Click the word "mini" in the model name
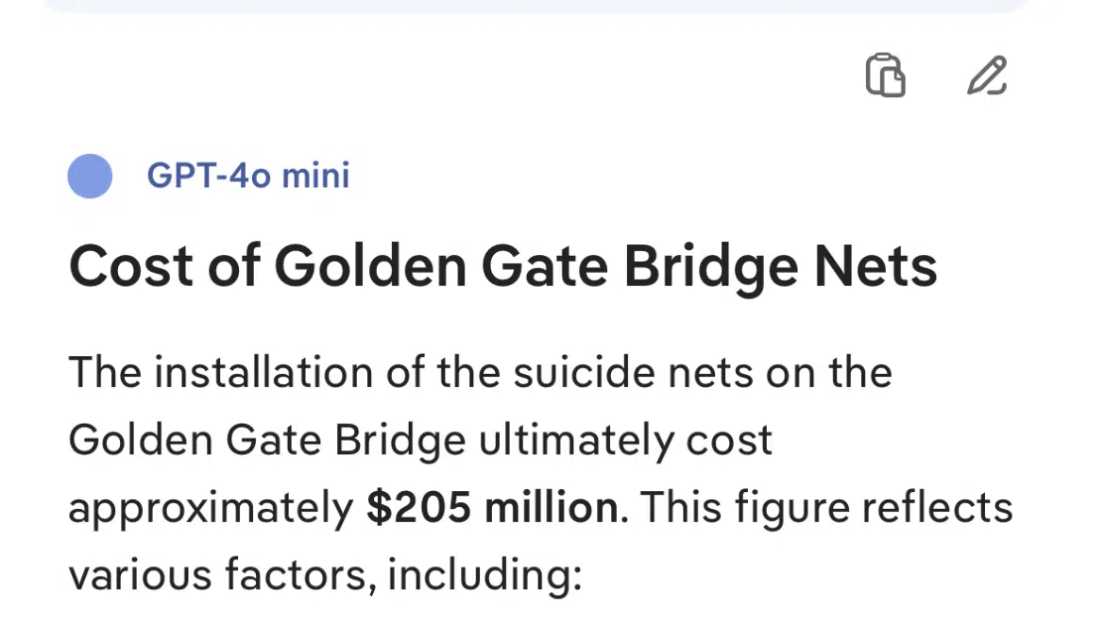Image resolution: width=1105 pixels, height=626 pixels. click(315, 176)
